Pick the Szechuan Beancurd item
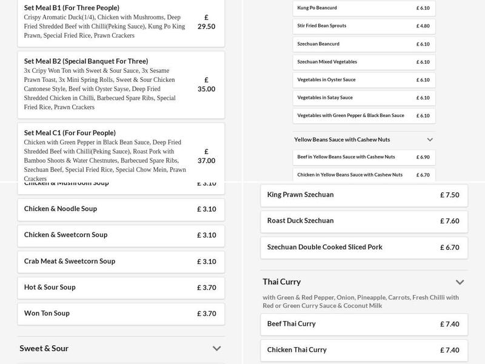This screenshot has height=364, width=485. click(x=364, y=44)
